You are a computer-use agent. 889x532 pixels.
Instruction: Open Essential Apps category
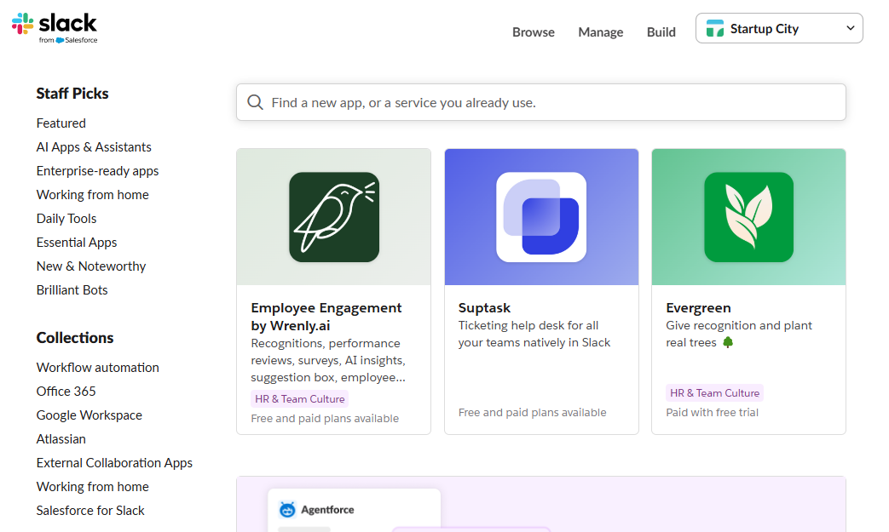click(x=77, y=243)
